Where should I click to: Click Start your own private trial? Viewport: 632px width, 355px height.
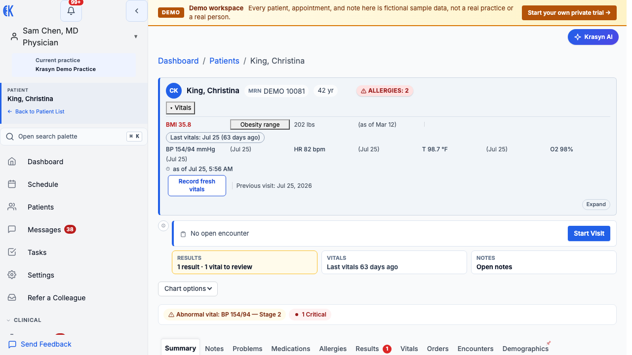pos(569,13)
